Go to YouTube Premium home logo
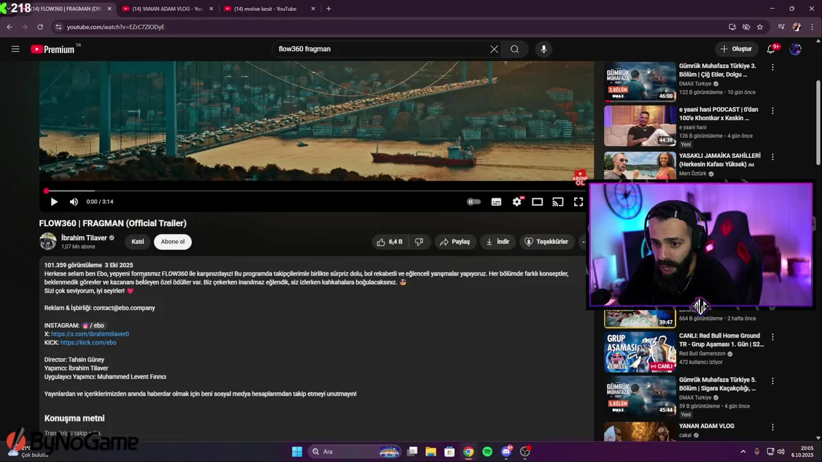 [53, 49]
